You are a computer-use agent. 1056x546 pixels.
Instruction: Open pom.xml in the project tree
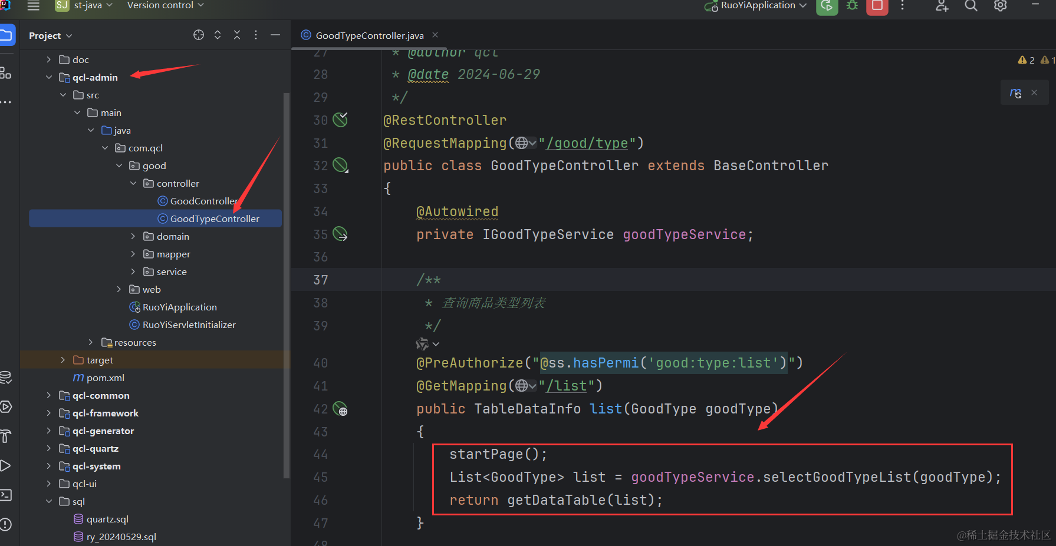tap(105, 378)
